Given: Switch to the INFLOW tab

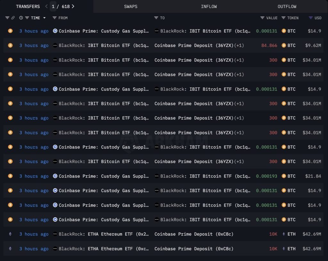Looking at the screenshot, I should 209,6.
